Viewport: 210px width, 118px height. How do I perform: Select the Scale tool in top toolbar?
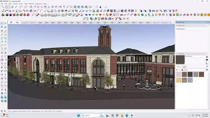tap(45, 7)
